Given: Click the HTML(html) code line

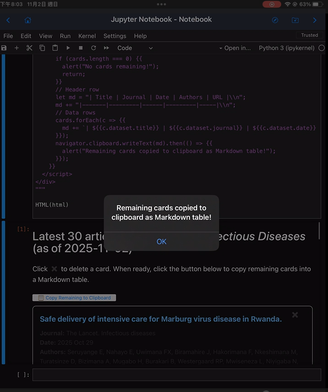Looking at the screenshot, I should point(52,205).
